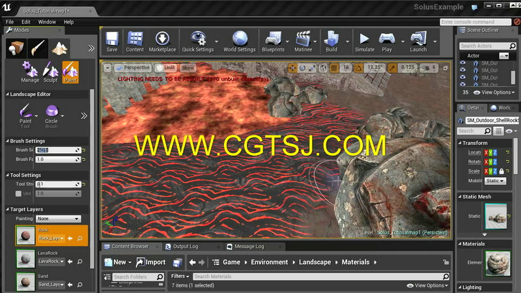
Task: Go back in Content Browser history
Action: coord(192,262)
